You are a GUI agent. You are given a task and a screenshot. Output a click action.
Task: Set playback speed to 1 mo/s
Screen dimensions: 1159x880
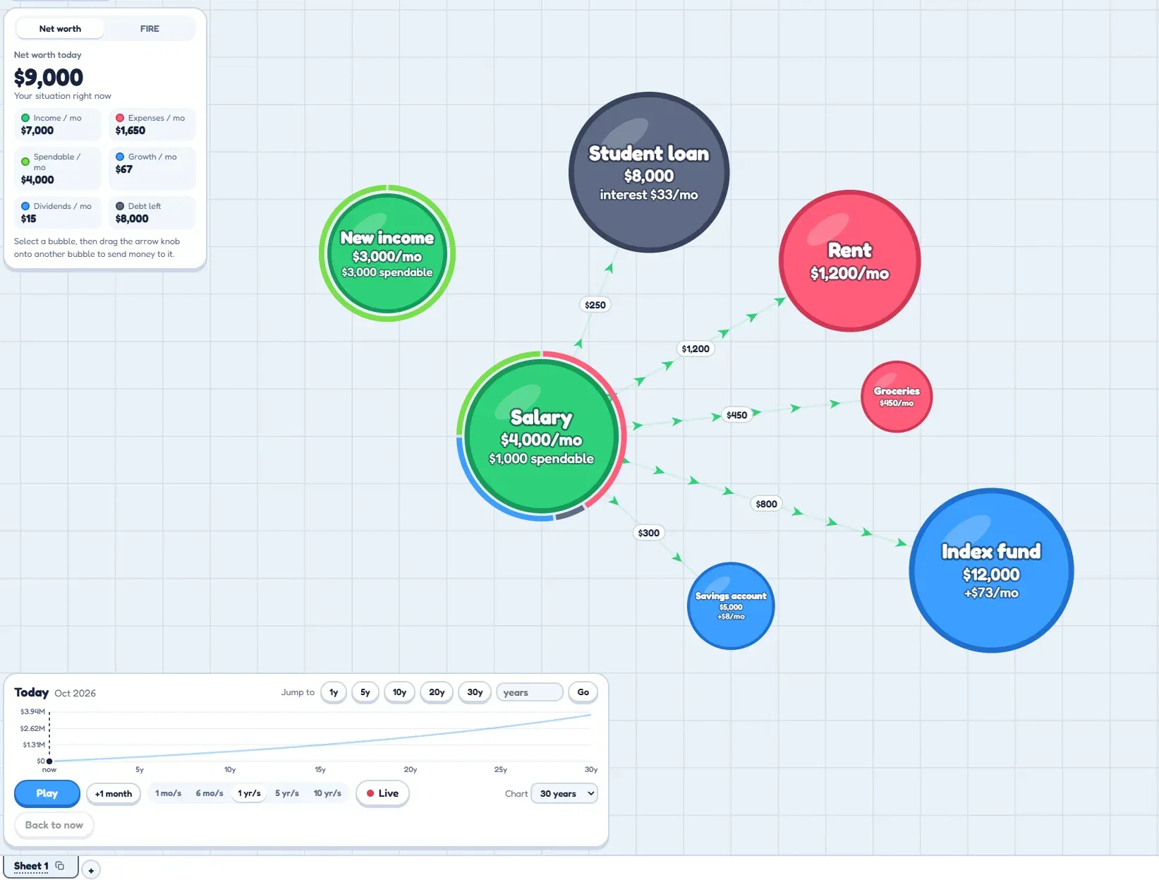click(x=168, y=793)
